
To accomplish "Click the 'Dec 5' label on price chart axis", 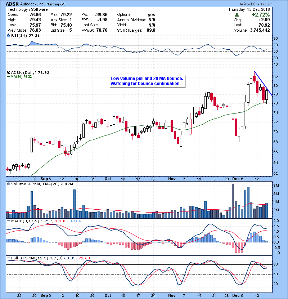I will click(x=238, y=179).
